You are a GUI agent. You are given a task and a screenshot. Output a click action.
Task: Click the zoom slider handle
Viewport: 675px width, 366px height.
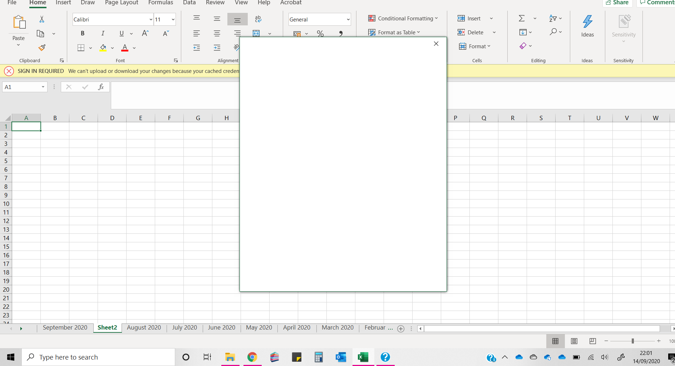(633, 341)
